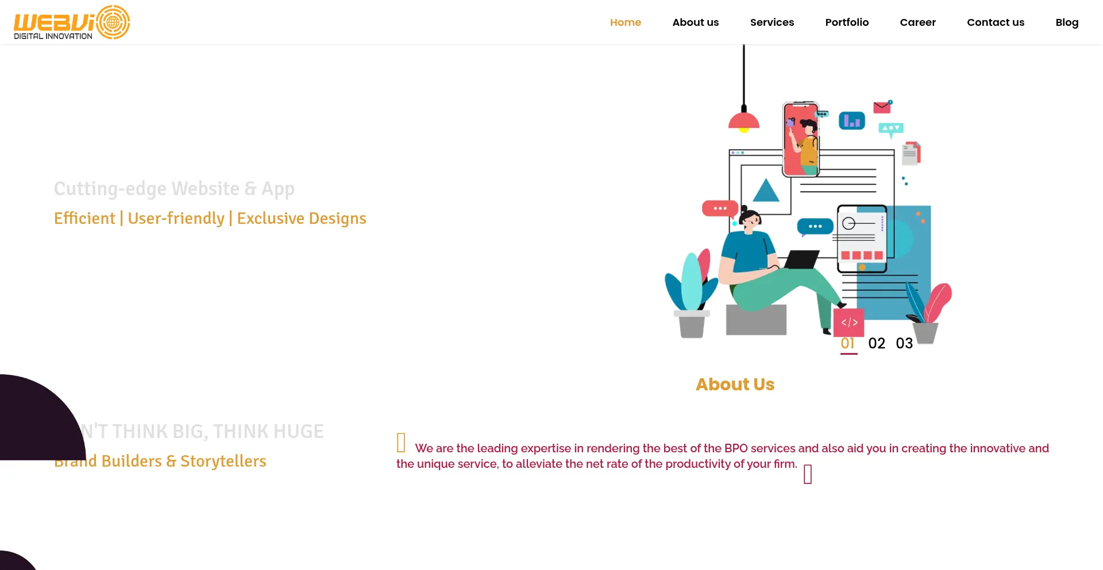
Task: Select slide 01 indicator
Action: (849, 344)
